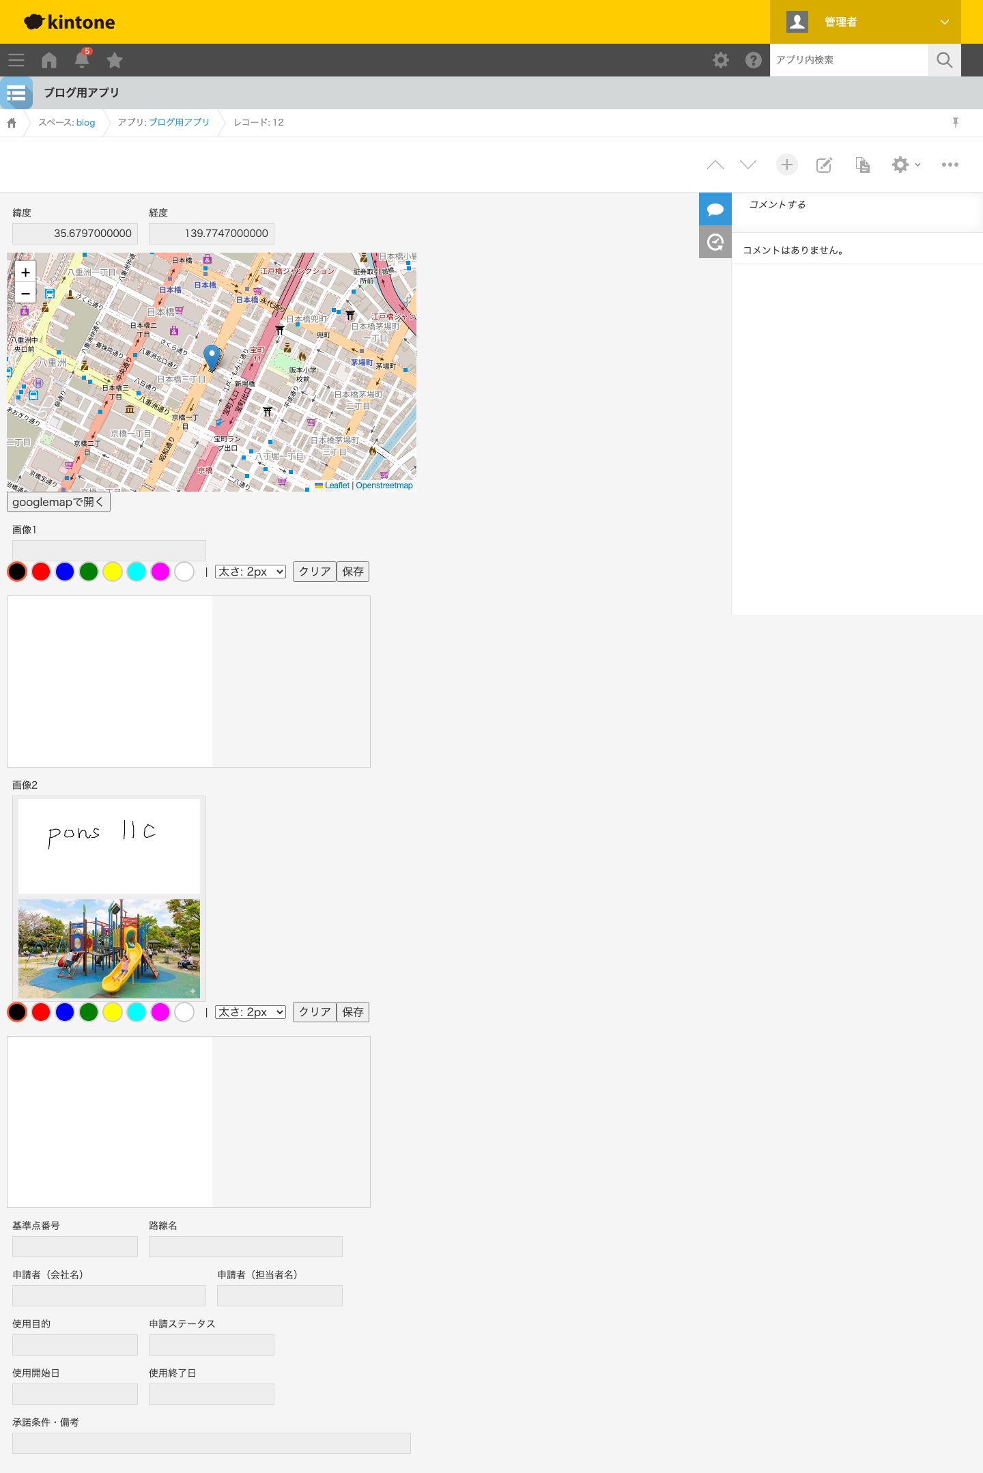Toggle the hamburger side menu
Image resolution: width=983 pixels, height=1473 pixels.
point(16,60)
